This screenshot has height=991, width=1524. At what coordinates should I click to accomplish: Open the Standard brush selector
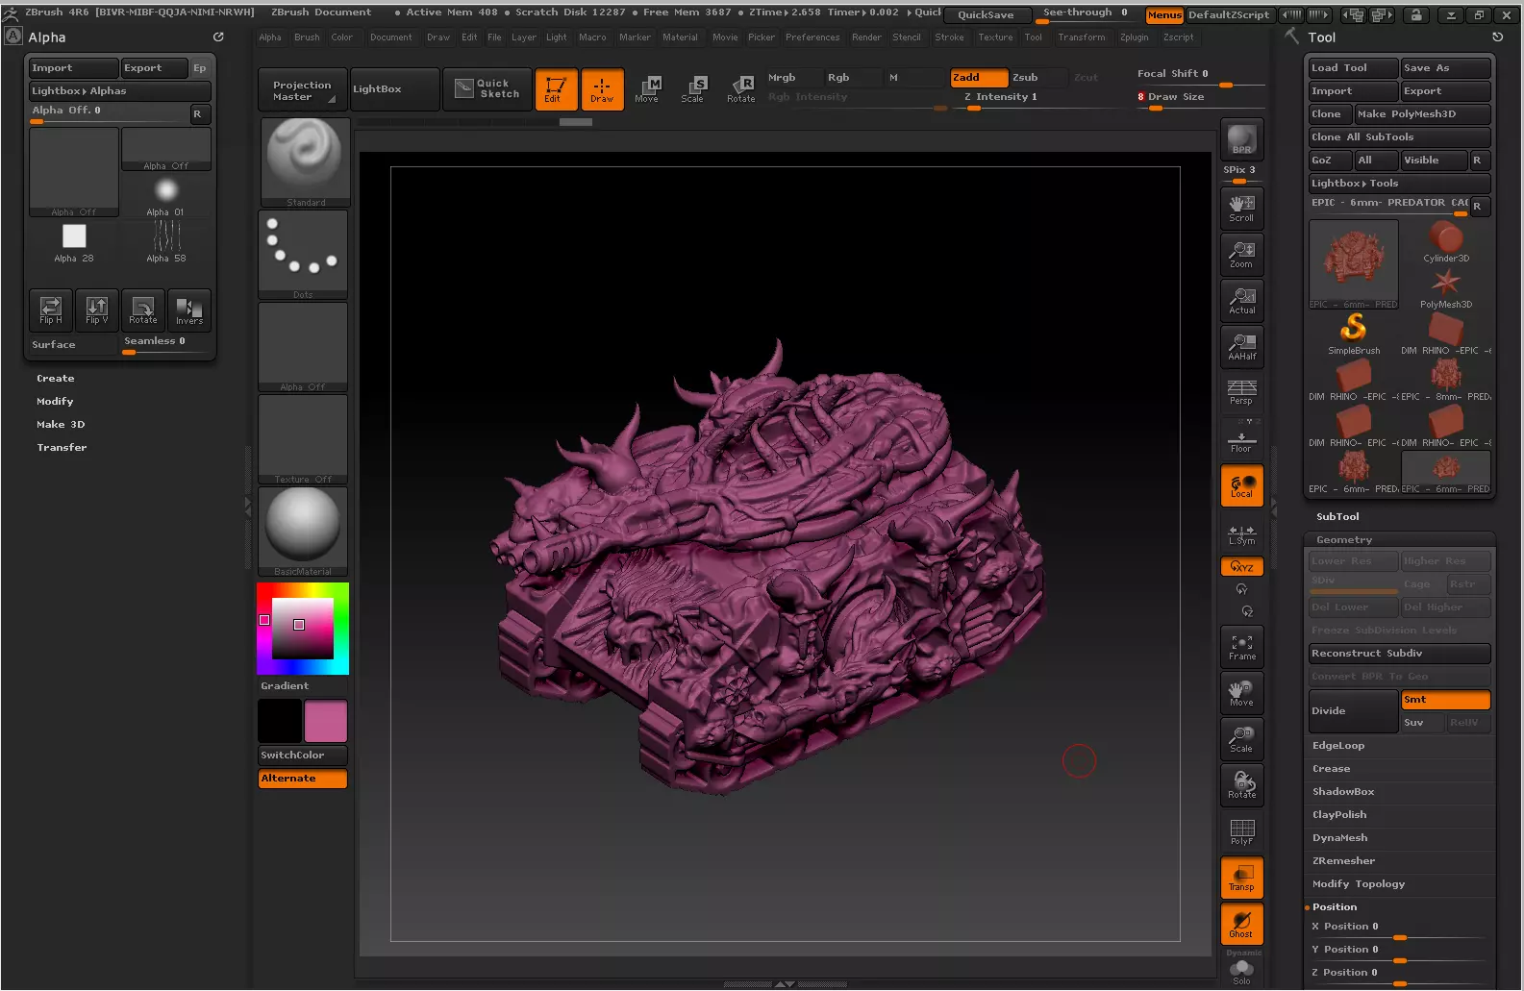click(x=305, y=161)
